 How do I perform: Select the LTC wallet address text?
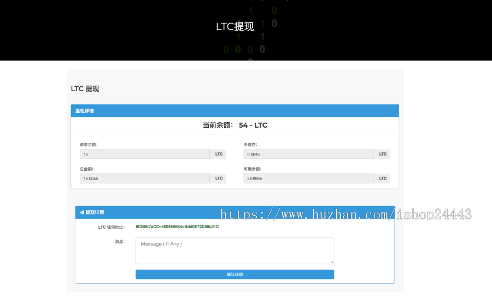coord(177,227)
